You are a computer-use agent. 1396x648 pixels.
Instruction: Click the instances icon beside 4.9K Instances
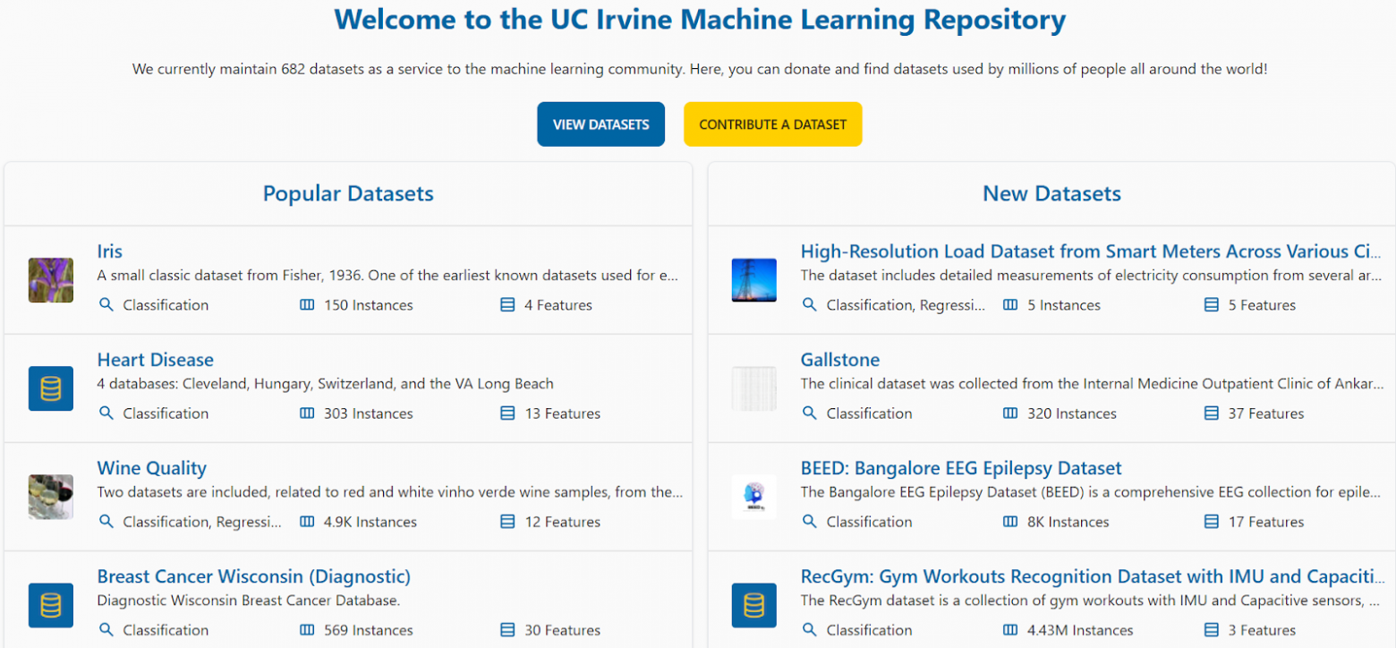[x=307, y=522]
